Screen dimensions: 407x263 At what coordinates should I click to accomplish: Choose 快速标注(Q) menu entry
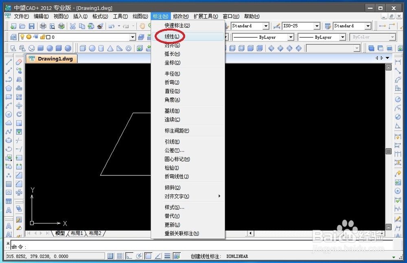(188, 25)
